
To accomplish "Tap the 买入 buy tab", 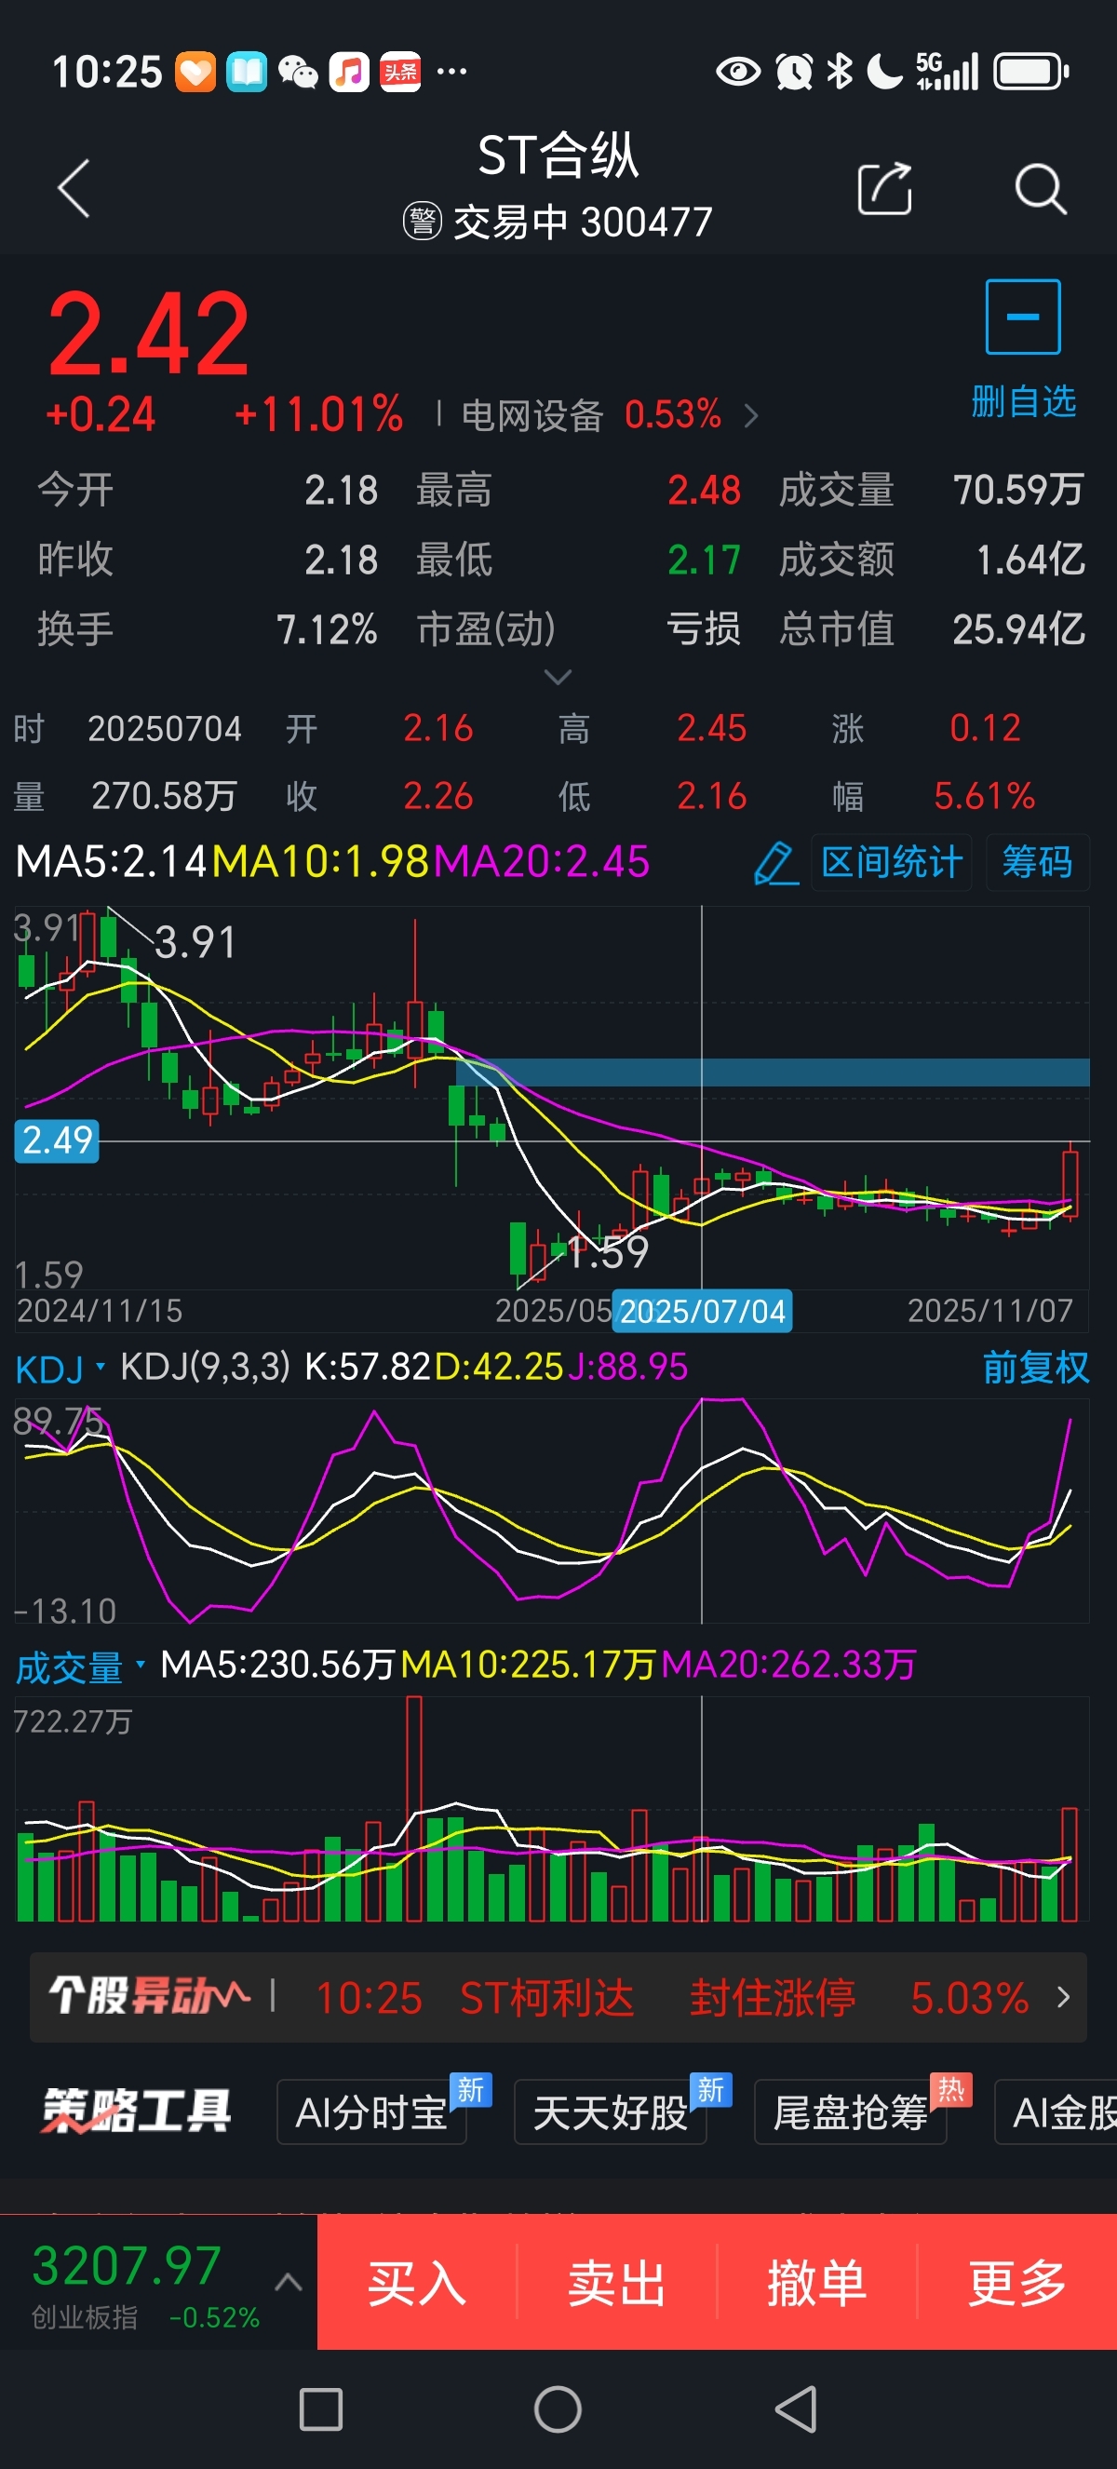I will click(417, 2282).
